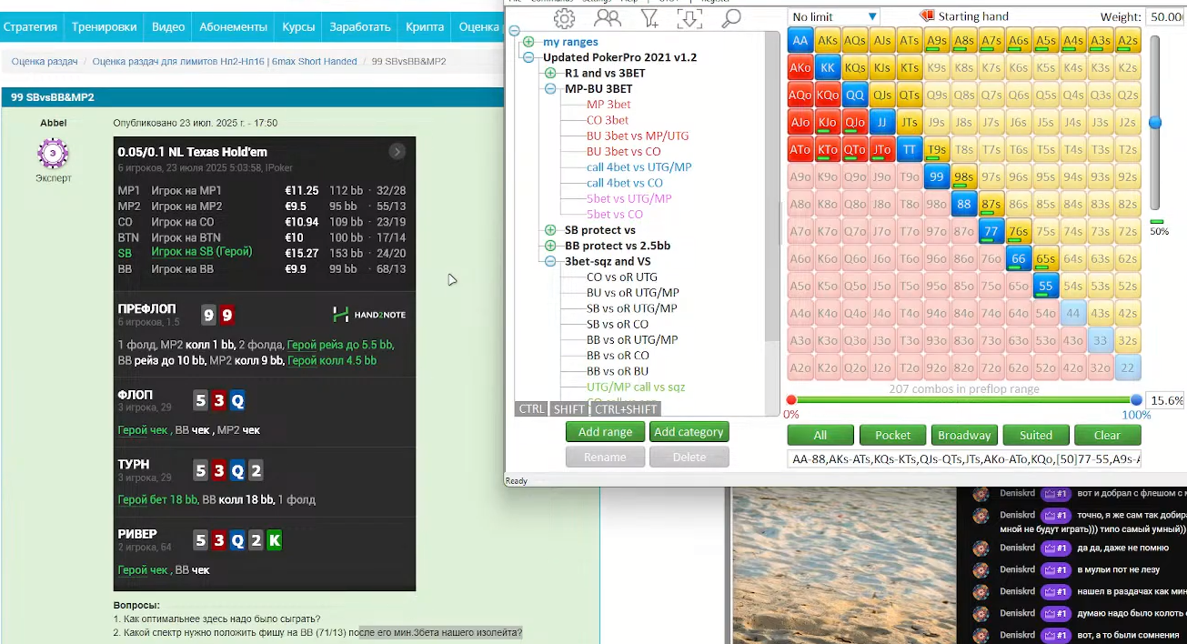Select the 5bet vs UTG/MP range
The height and width of the screenshot is (644, 1187).
pos(629,198)
